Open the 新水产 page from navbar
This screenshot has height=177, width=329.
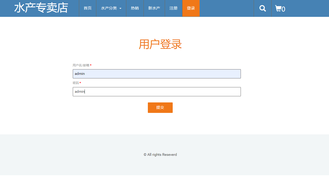click(x=154, y=8)
